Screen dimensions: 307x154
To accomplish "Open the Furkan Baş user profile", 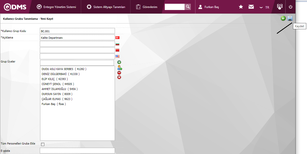I will coord(209,7).
